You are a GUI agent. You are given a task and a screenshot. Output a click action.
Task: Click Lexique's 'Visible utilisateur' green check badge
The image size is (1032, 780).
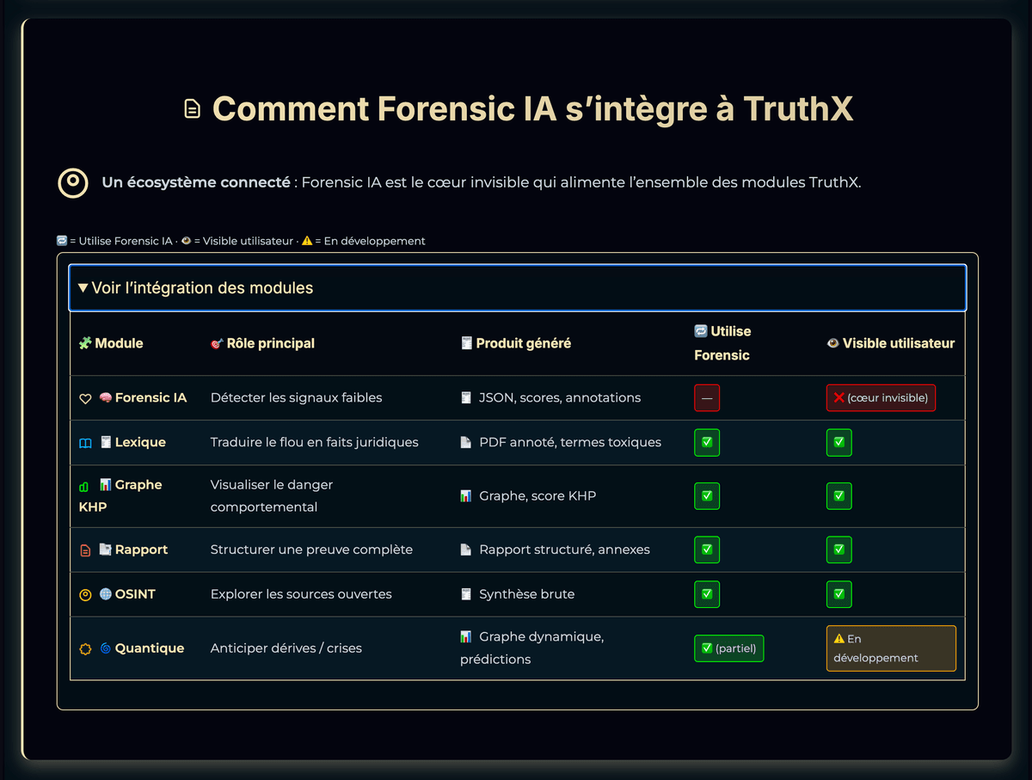click(x=839, y=443)
